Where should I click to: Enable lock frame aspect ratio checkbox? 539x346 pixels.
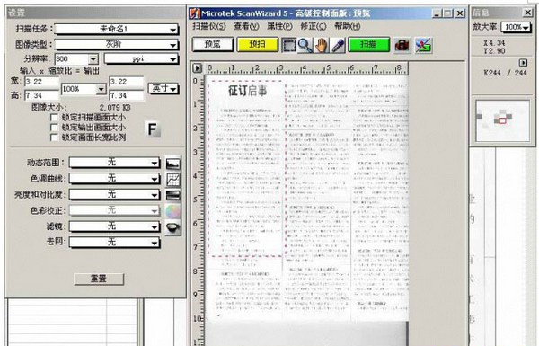pyautogui.click(x=54, y=138)
